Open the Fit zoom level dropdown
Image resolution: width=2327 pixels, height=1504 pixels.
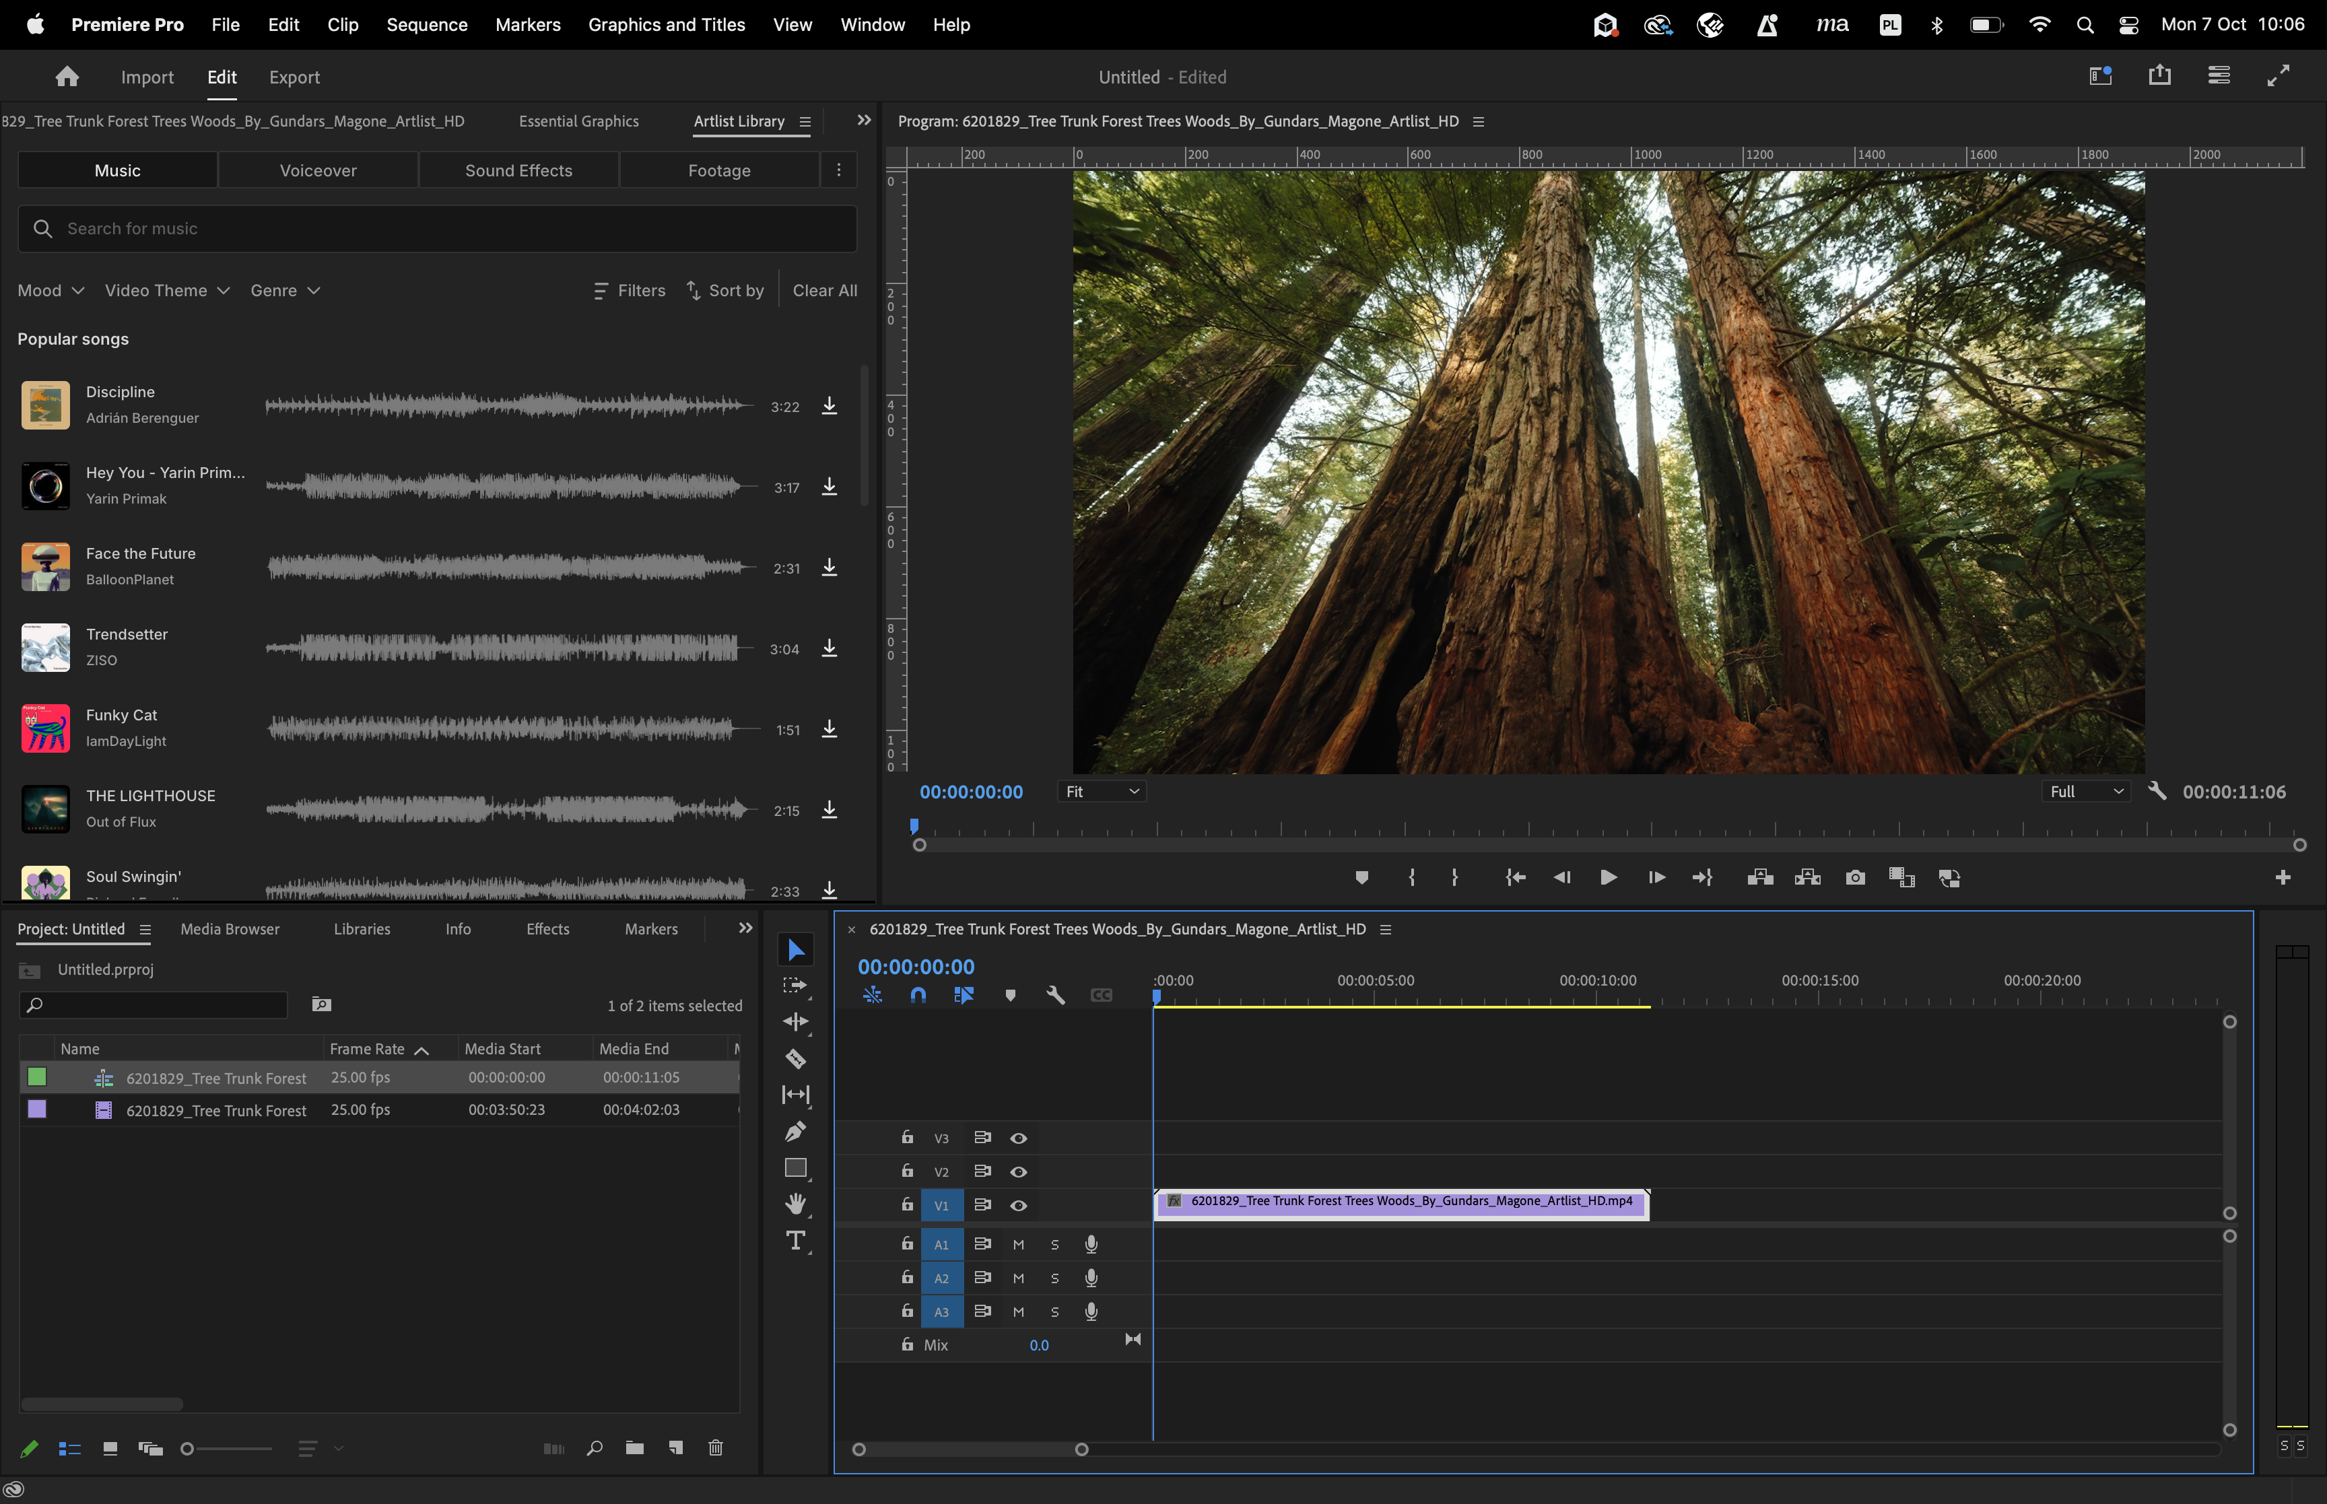1102,791
